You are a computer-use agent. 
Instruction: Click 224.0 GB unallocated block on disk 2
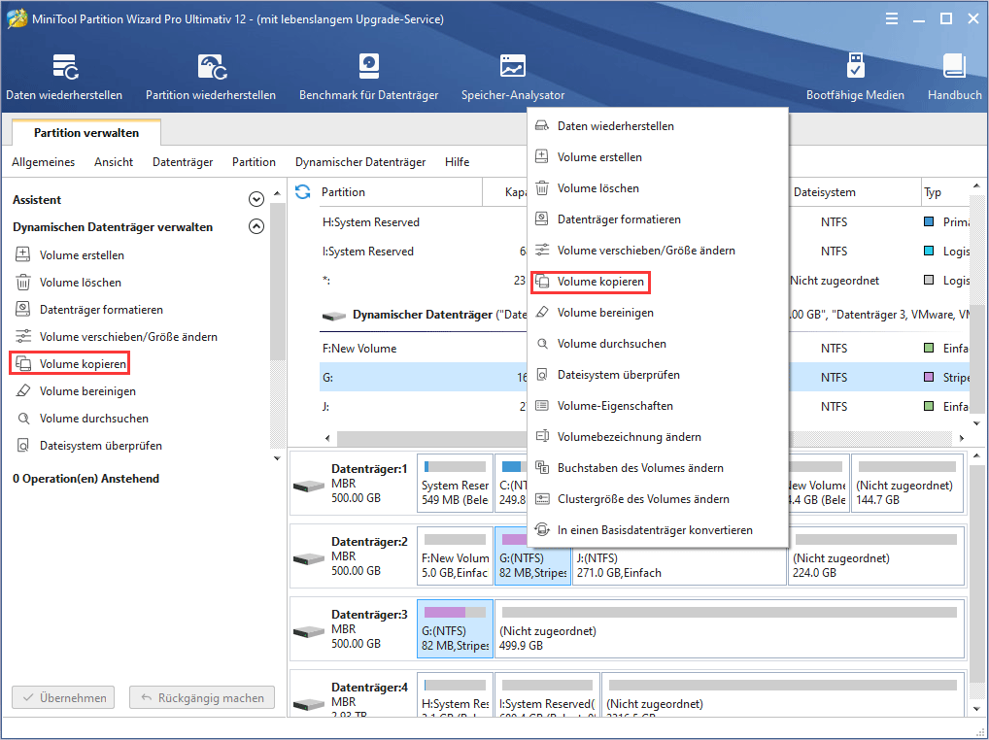click(876, 556)
